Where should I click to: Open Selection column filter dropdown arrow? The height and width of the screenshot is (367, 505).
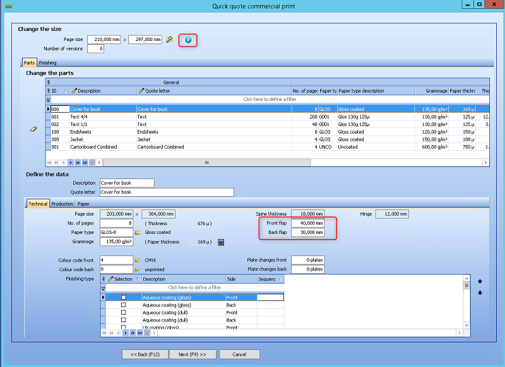pos(138,279)
